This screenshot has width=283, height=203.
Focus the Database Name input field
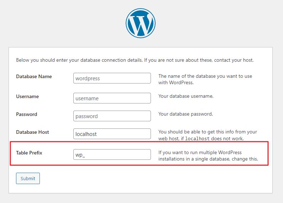click(112, 78)
